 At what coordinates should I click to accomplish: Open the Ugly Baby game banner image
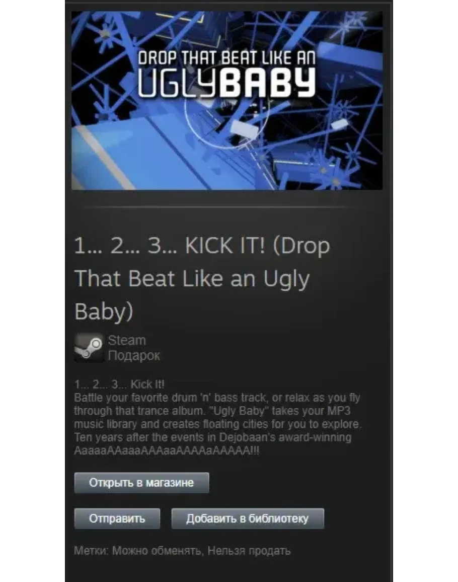pos(227,101)
